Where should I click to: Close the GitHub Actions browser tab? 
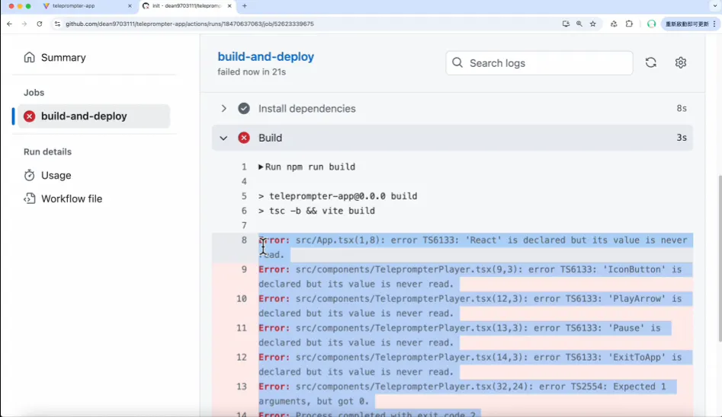tap(229, 6)
